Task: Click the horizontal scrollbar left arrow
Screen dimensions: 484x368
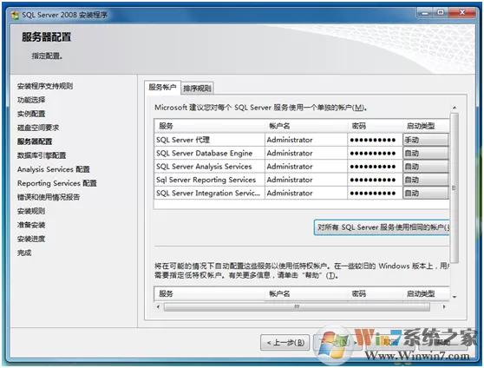Action: [x=159, y=307]
